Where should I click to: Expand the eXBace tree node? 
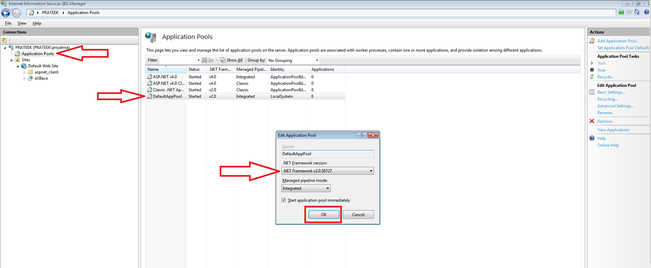24,79
